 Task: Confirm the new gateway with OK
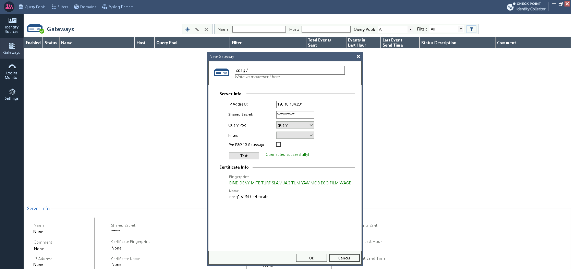click(311, 258)
